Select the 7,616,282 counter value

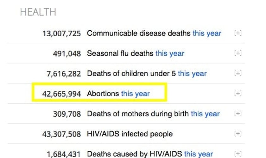pos(64,74)
